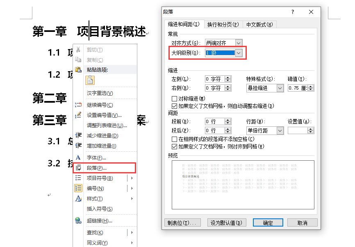This screenshot has width=355, height=247.
Task: Open the Tabs (制表位) dialog
Action: click(182, 223)
